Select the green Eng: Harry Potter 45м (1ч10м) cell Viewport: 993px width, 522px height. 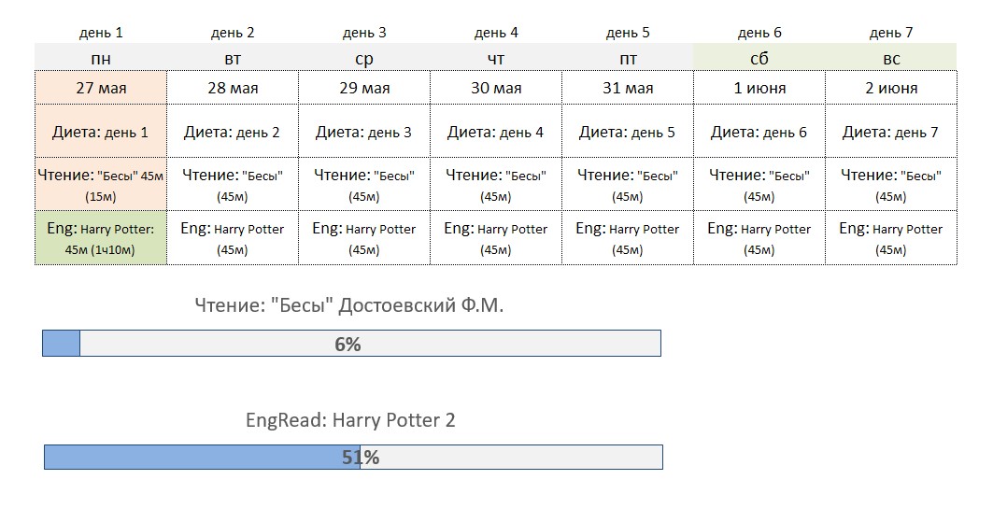point(101,238)
